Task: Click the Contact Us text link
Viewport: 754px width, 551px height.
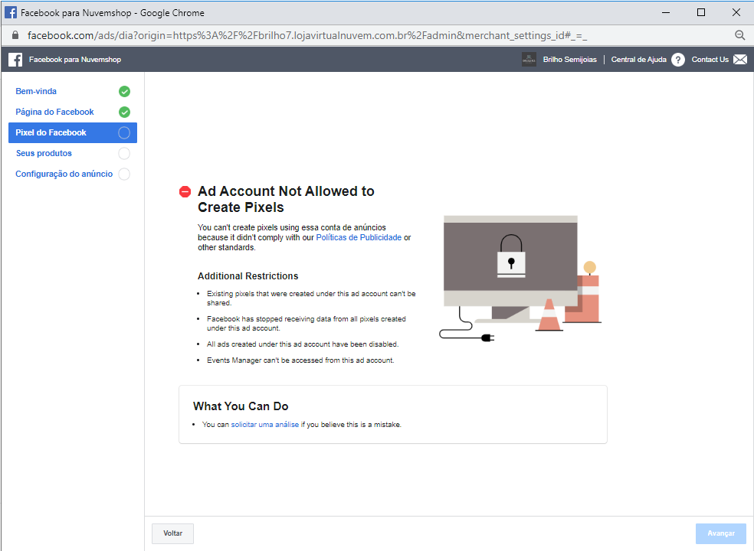Action: pos(710,60)
